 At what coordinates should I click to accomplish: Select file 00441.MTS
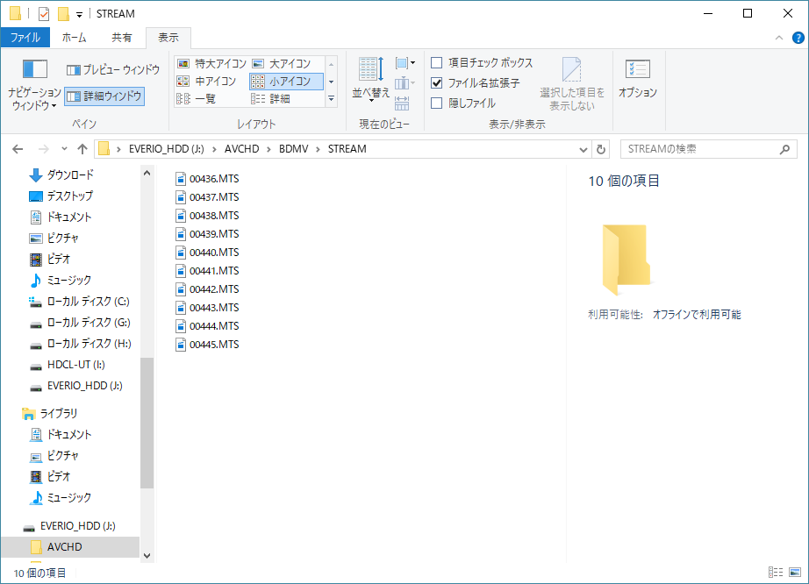click(207, 271)
